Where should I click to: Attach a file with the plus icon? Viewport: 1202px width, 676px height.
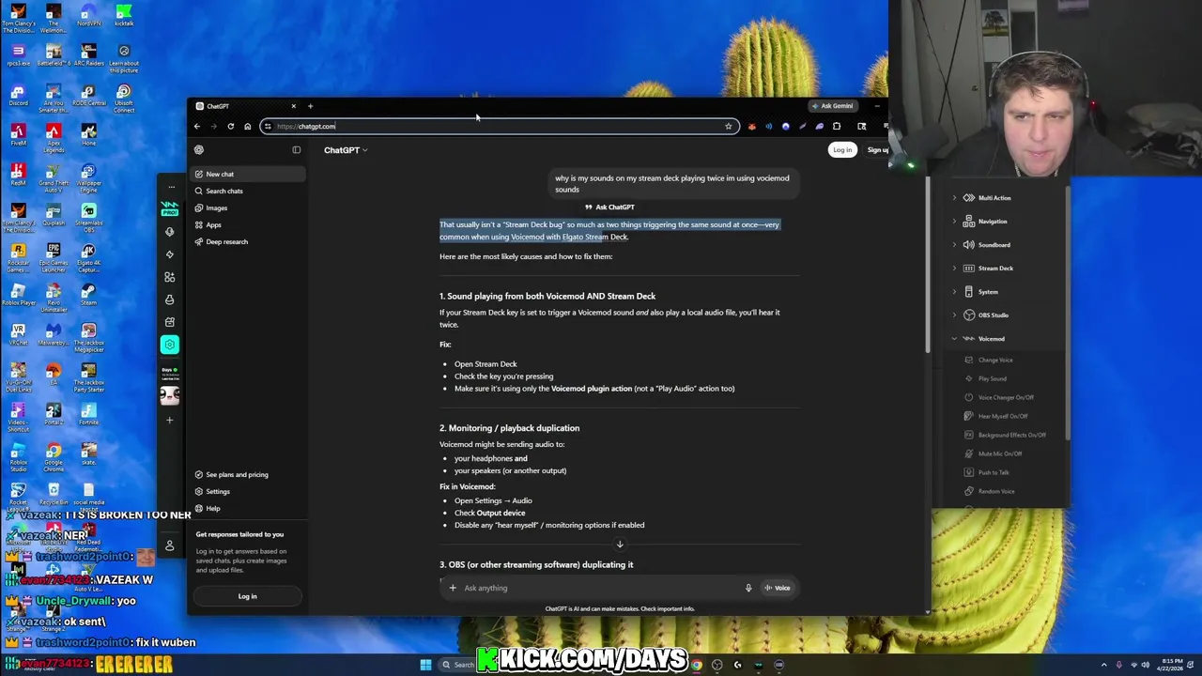(x=453, y=588)
